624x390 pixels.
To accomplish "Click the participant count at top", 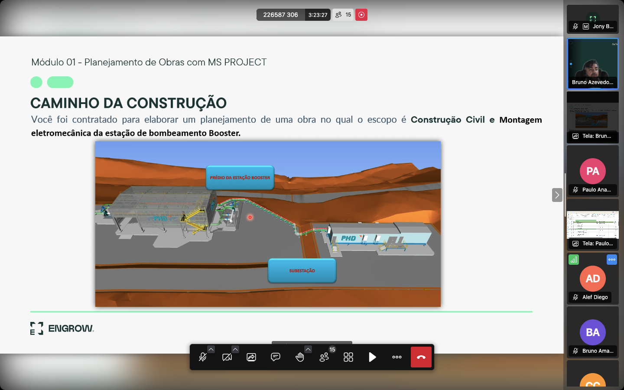I will point(343,15).
